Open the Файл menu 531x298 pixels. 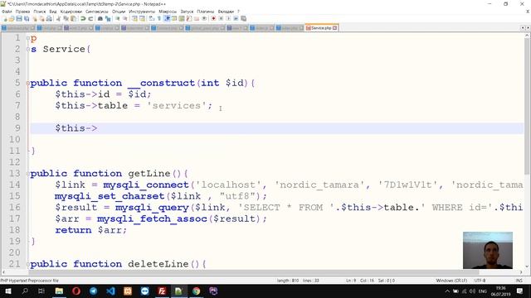[x=7, y=12]
